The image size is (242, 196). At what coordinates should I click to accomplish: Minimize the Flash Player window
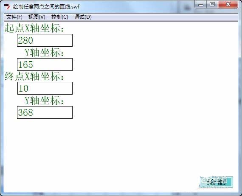(x=201, y=5)
